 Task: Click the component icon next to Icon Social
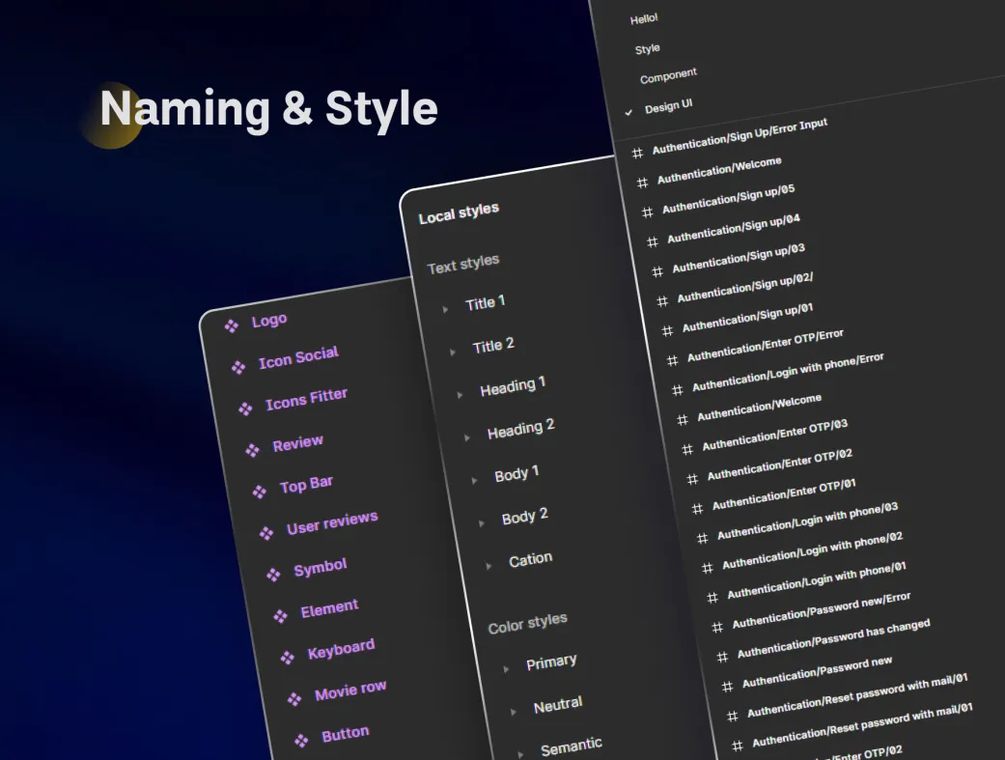pyautogui.click(x=238, y=367)
